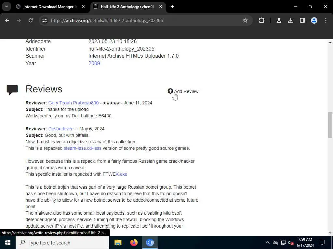Launch Firefox from the taskbar
This screenshot has height=249, width=333.
pyautogui.click(x=134, y=243)
